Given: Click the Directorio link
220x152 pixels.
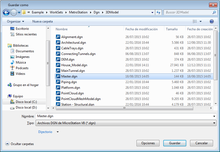Looking at the screenshot, I should 45,132.
